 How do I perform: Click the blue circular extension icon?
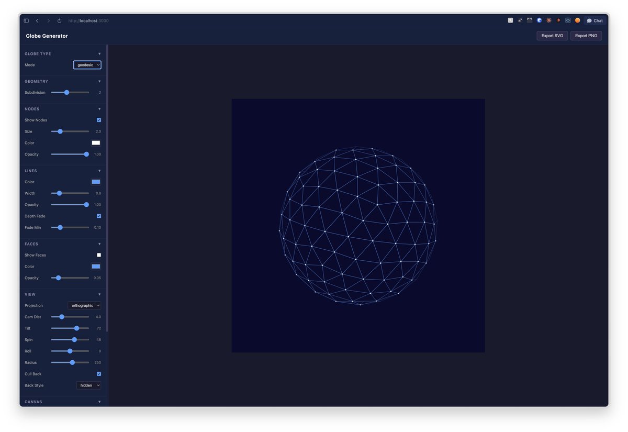539,20
